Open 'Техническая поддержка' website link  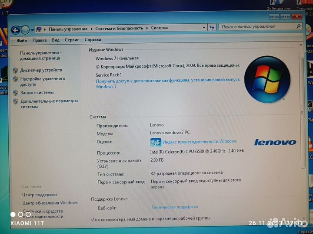click(174, 207)
